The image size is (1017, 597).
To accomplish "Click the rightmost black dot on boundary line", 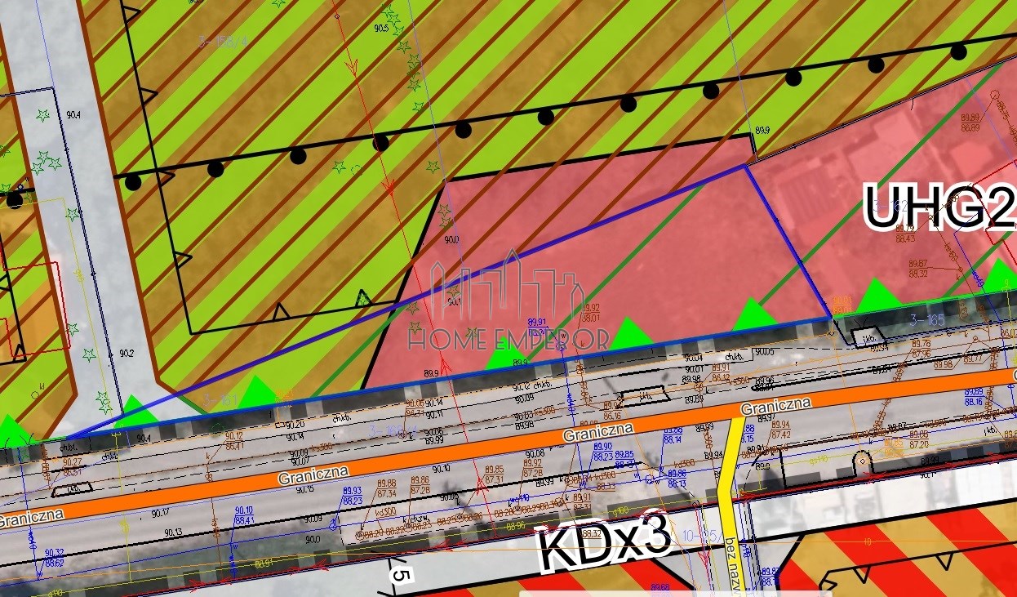I will (x=958, y=52).
